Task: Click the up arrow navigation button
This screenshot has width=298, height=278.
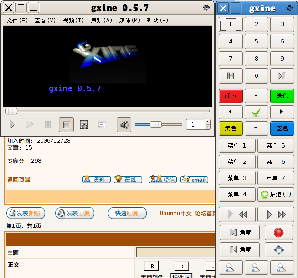Action: pyautogui.click(x=257, y=96)
